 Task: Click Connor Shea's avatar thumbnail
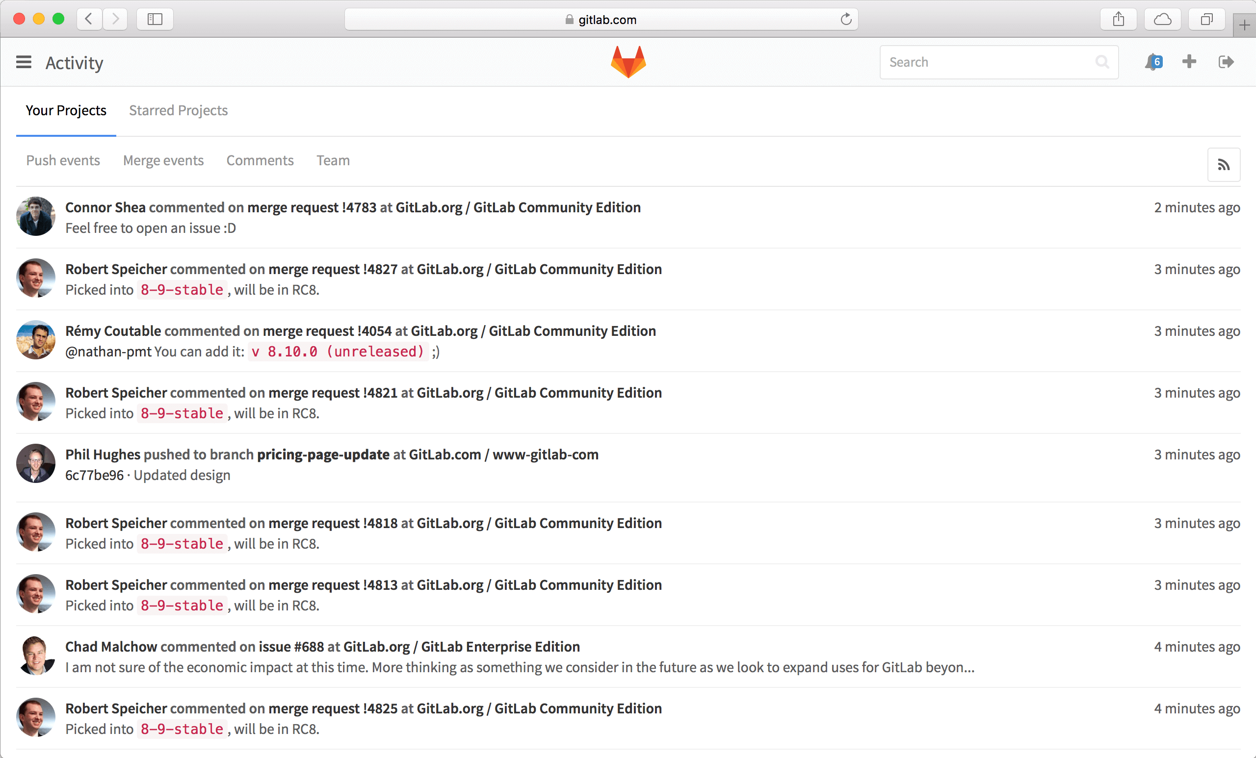tap(36, 217)
